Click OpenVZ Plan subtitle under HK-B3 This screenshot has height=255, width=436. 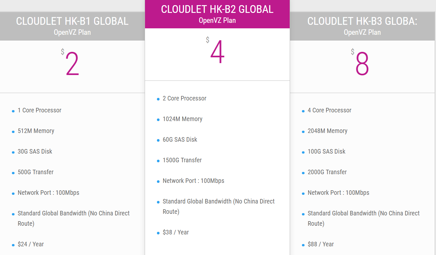(362, 33)
